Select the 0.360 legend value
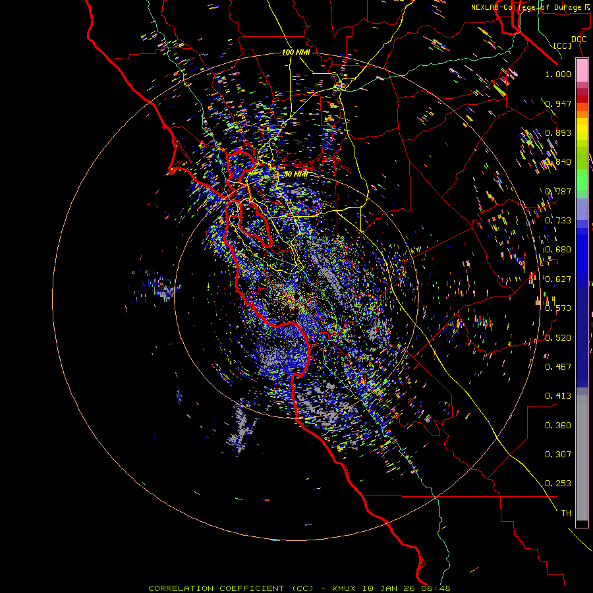The height and width of the screenshot is (593, 593). coord(558,426)
